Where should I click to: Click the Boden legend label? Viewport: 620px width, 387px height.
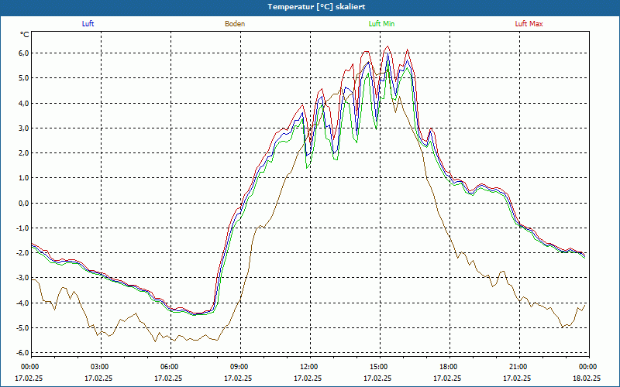(235, 24)
